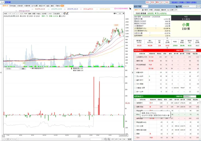
Task: Open dropdown arrow next to page button 6
Action: (x=17, y=139)
